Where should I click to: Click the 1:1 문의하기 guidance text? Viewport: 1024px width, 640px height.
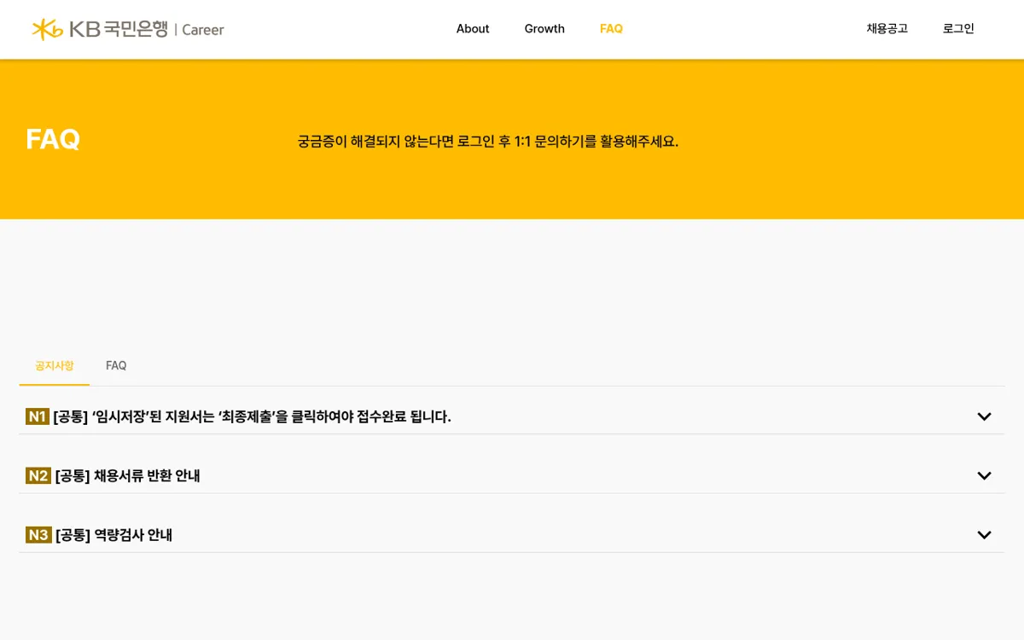[488, 142]
